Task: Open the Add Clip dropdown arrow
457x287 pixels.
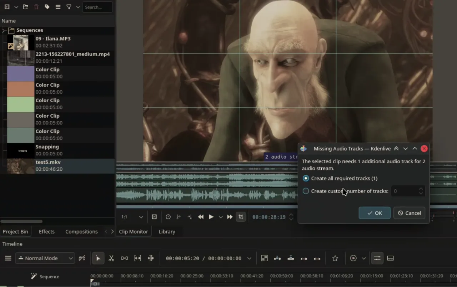Action: 16,7
